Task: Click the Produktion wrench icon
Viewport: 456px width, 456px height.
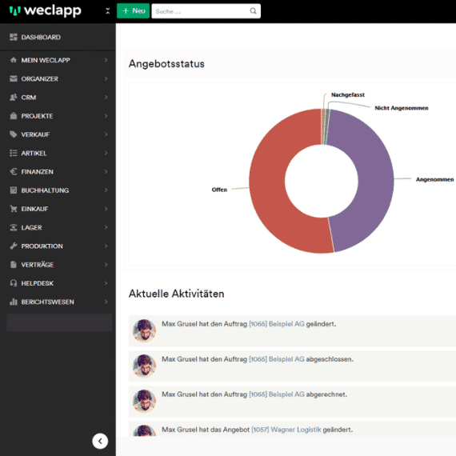Action: (14, 246)
